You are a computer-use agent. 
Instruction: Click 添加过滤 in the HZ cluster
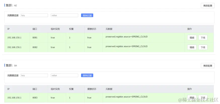point(87,15)
